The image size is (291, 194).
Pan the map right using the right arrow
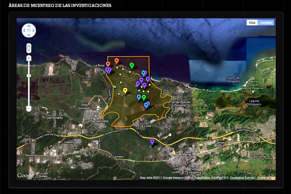click(x=33, y=31)
